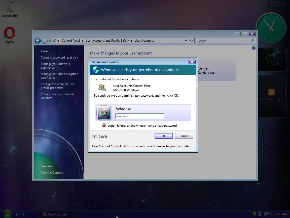Screen dimensions: 290x218
Task: Select User Accounts and Family Safety breadcrumb
Action: 107,41
